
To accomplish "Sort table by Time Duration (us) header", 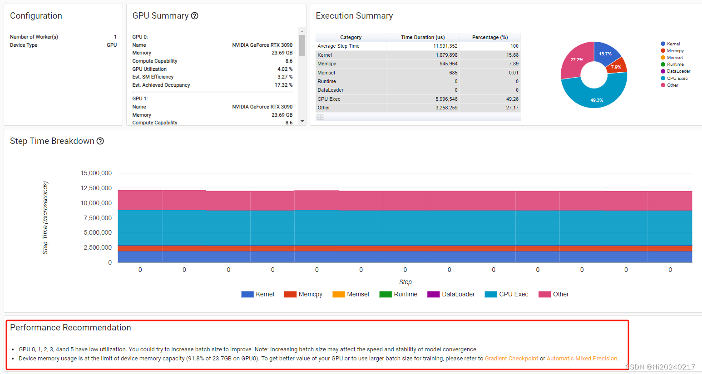I will point(423,37).
